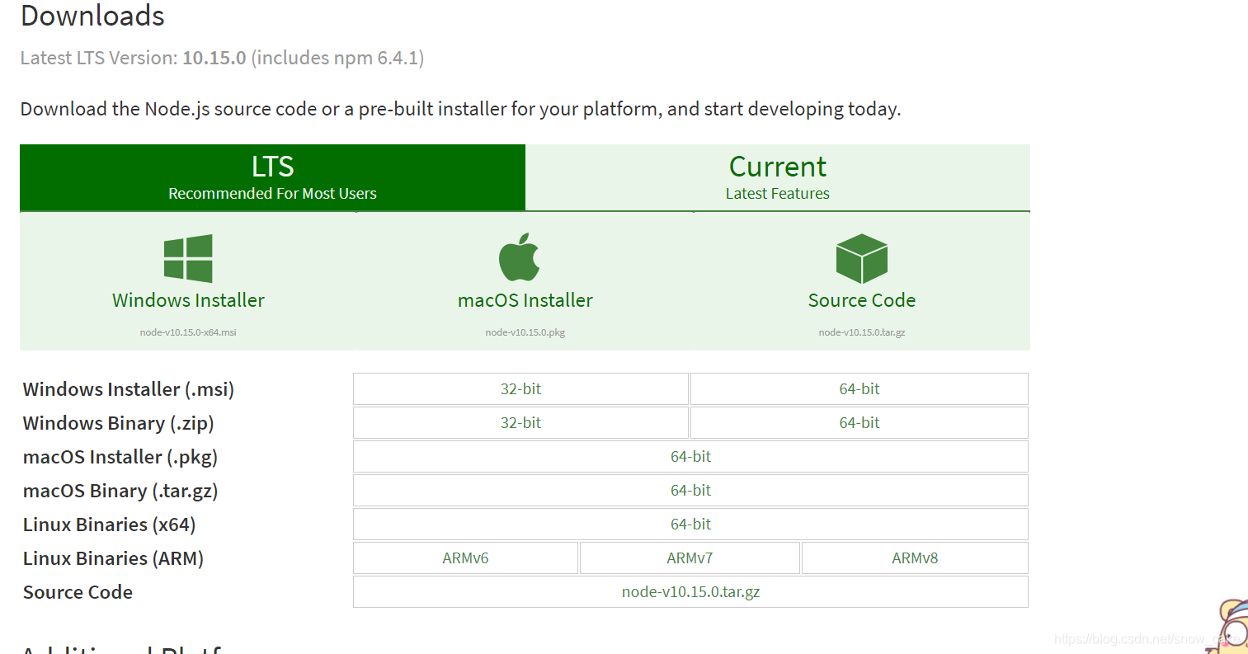Download 64-bit Windows Installer (.msi)
Screen dimensions: 1248x654
[x=859, y=388]
